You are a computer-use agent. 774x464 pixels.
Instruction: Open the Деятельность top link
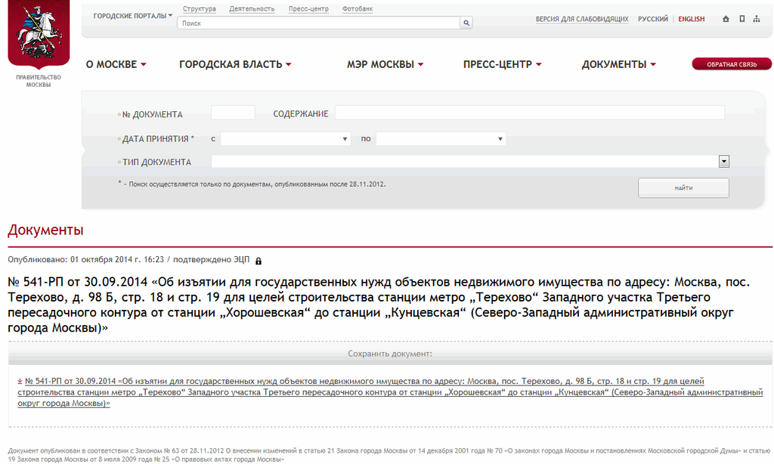tap(252, 9)
